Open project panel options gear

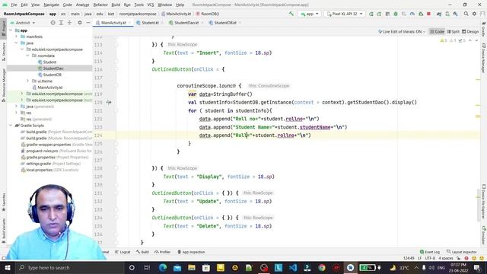point(80,23)
